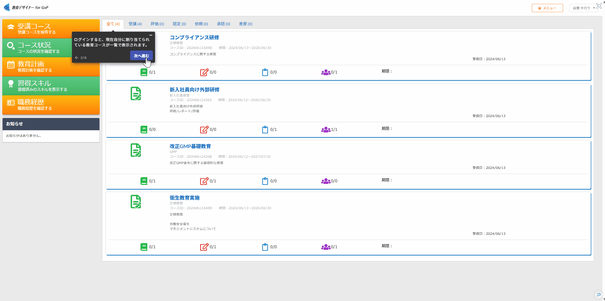Image resolution: width=605 pixels, height=301 pixels.
Task: Click the magnifier icon for コース状況
Action: click(x=11, y=46)
